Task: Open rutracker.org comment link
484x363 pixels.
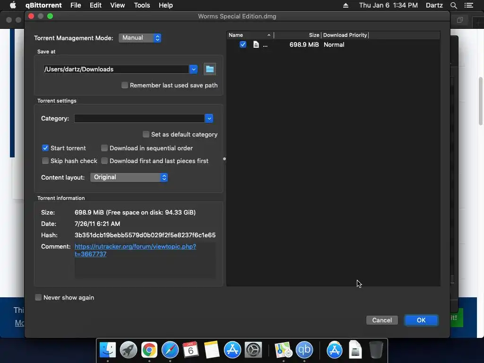Action: pyautogui.click(x=135, y=250)
